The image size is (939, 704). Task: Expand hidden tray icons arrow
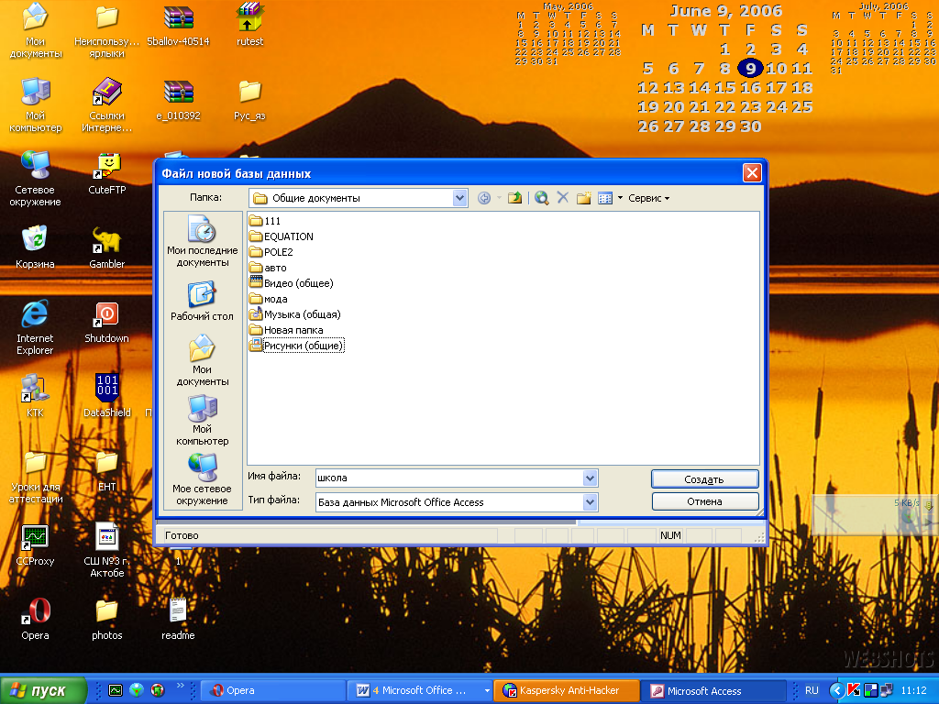(x=837, y=690)
